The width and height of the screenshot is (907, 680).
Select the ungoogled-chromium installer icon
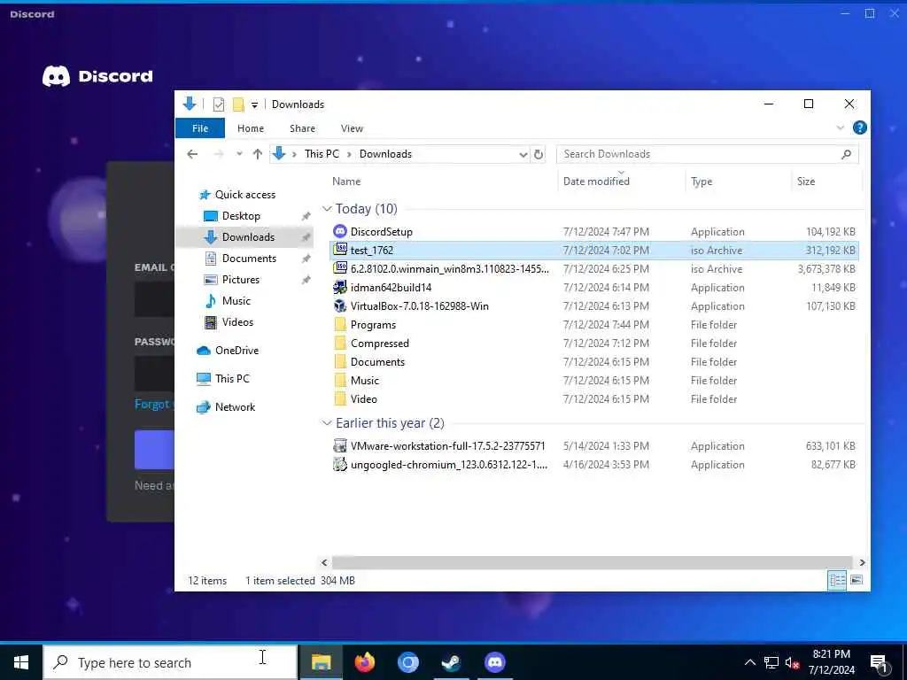[x=340, y=464]
